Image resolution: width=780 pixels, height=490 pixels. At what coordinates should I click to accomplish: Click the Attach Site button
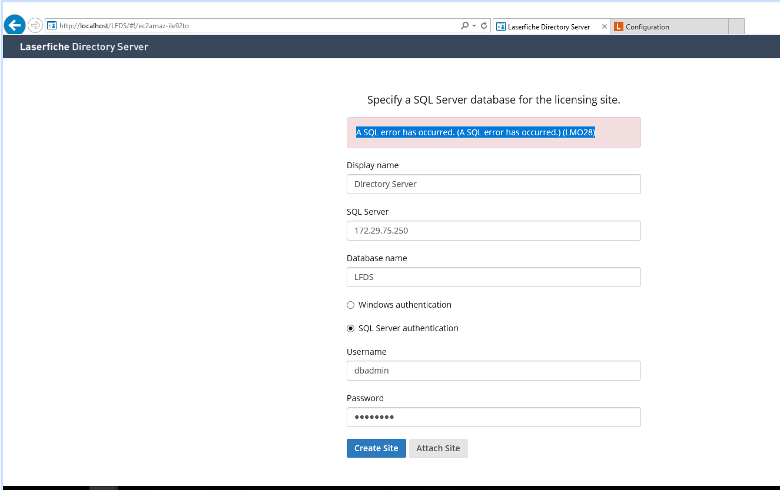click(x=438, y=448)
